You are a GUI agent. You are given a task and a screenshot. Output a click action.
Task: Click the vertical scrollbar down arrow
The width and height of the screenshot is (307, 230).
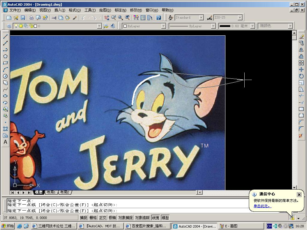pyautogui.click(x=294, y=187)
